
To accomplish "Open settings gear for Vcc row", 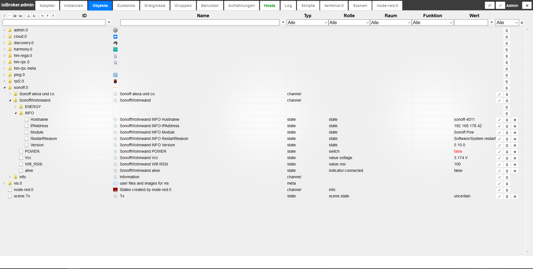I will 515,158.
